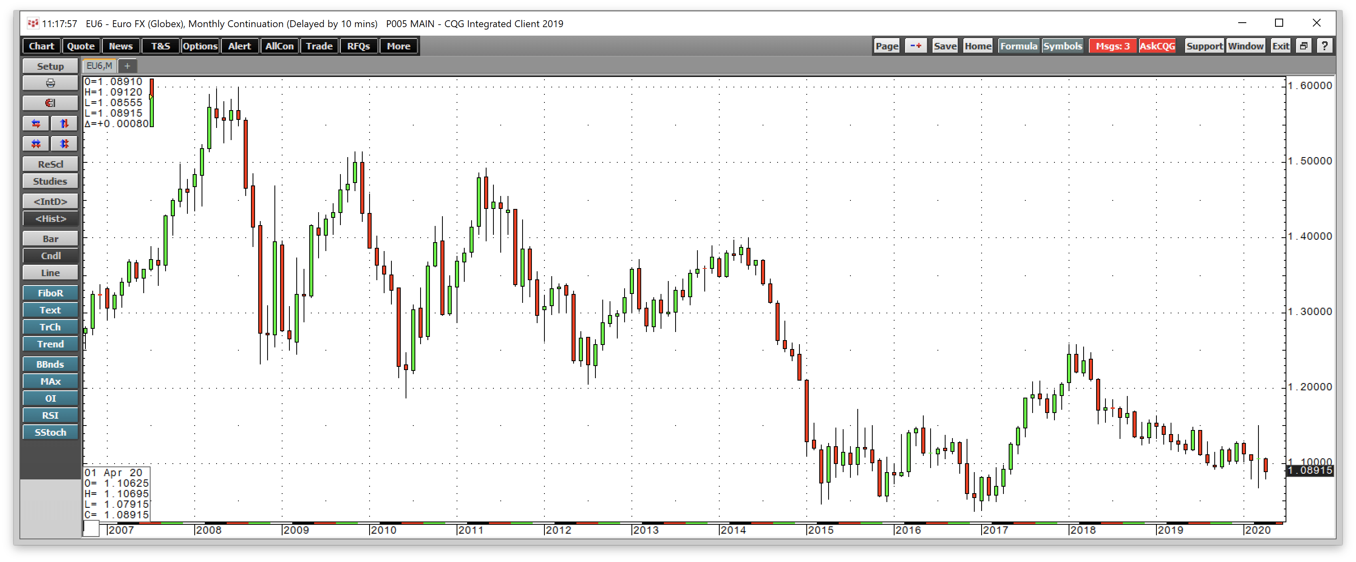Open the Studies list
The height and width of the screenshot is (562, 1356).
[50, 181]
